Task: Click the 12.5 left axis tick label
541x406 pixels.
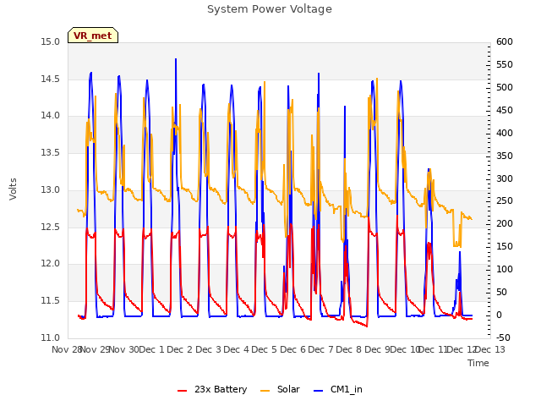Action: (x=51, y=228)
